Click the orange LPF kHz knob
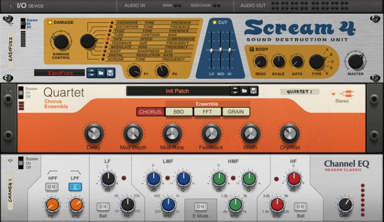This screenshot has width=384, height=222. tap(76, 204)
